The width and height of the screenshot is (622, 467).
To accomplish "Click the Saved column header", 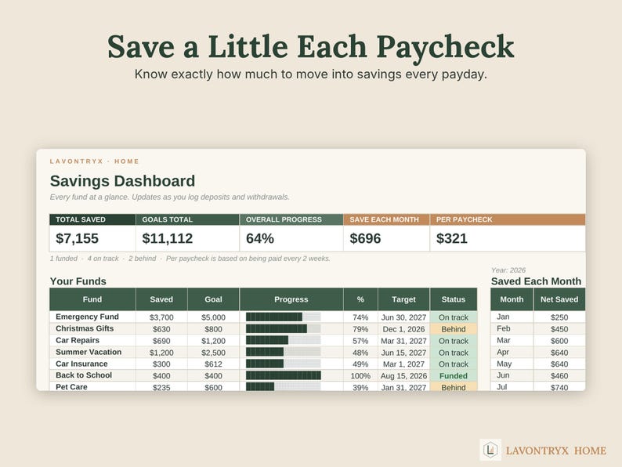I will point(161,299).
